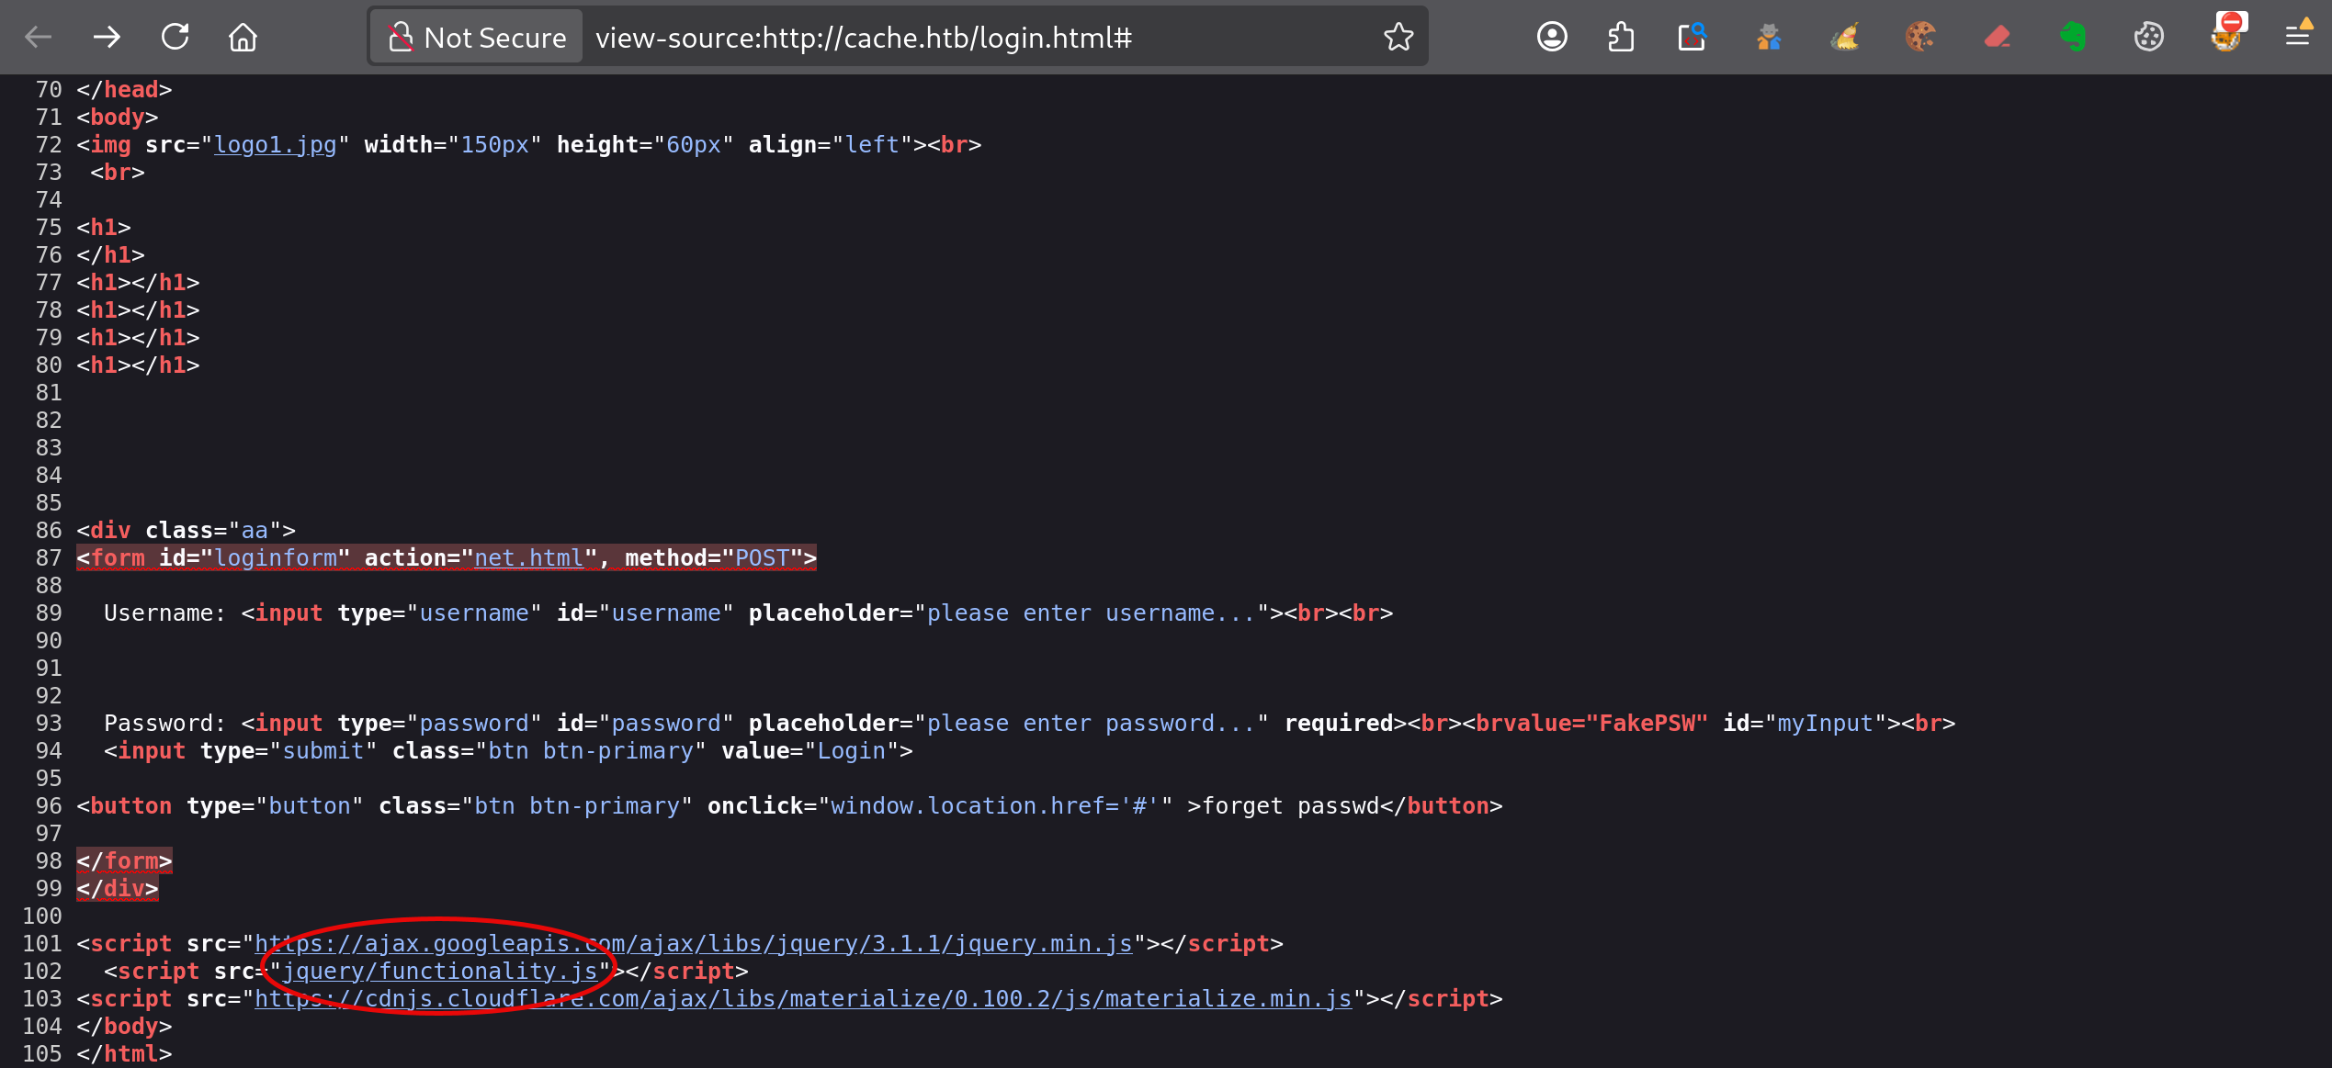Click the method="POST" attribute on line 87
The width and height of the screenshot is (2332, 1068).
pyautogui.click(x=714, y=558)
